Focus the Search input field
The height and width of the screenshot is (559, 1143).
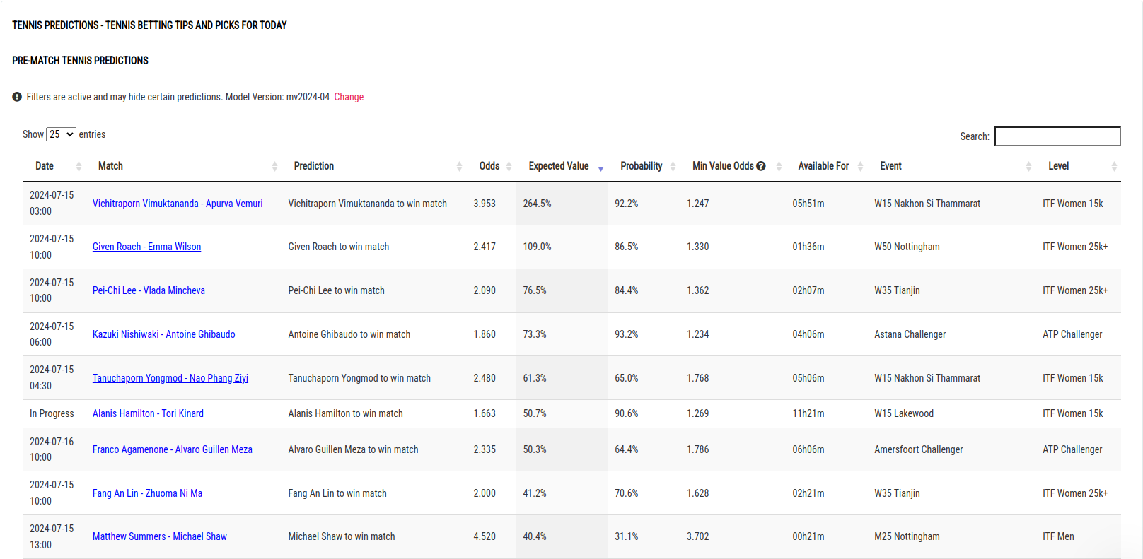(x=1057, y=136)
